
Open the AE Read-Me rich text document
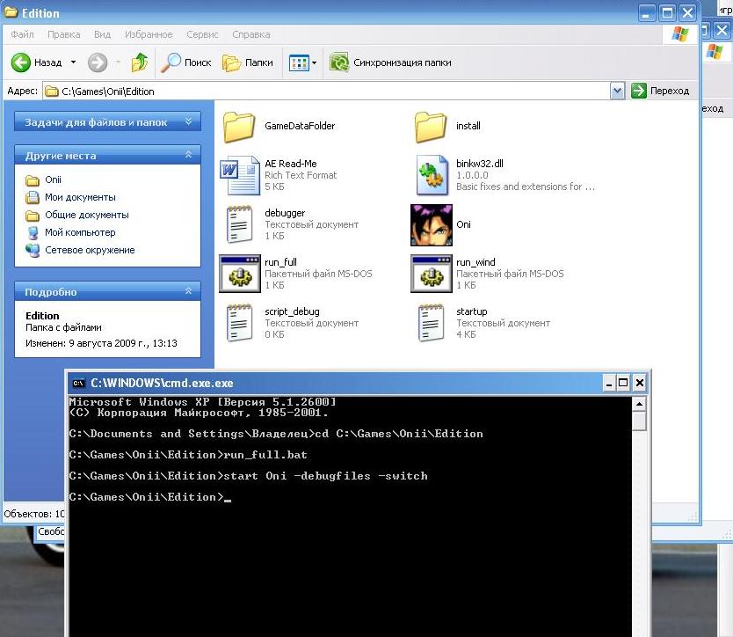pos(239,175)
